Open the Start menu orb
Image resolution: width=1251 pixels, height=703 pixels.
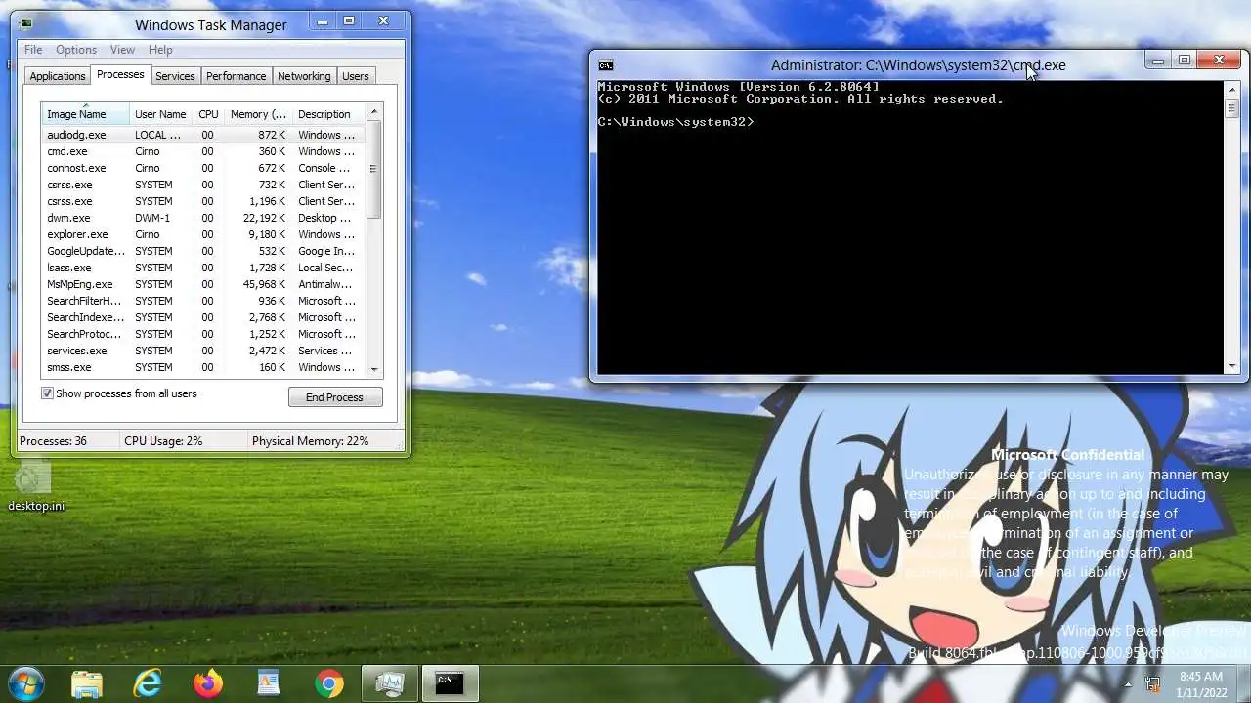(25, 682)
